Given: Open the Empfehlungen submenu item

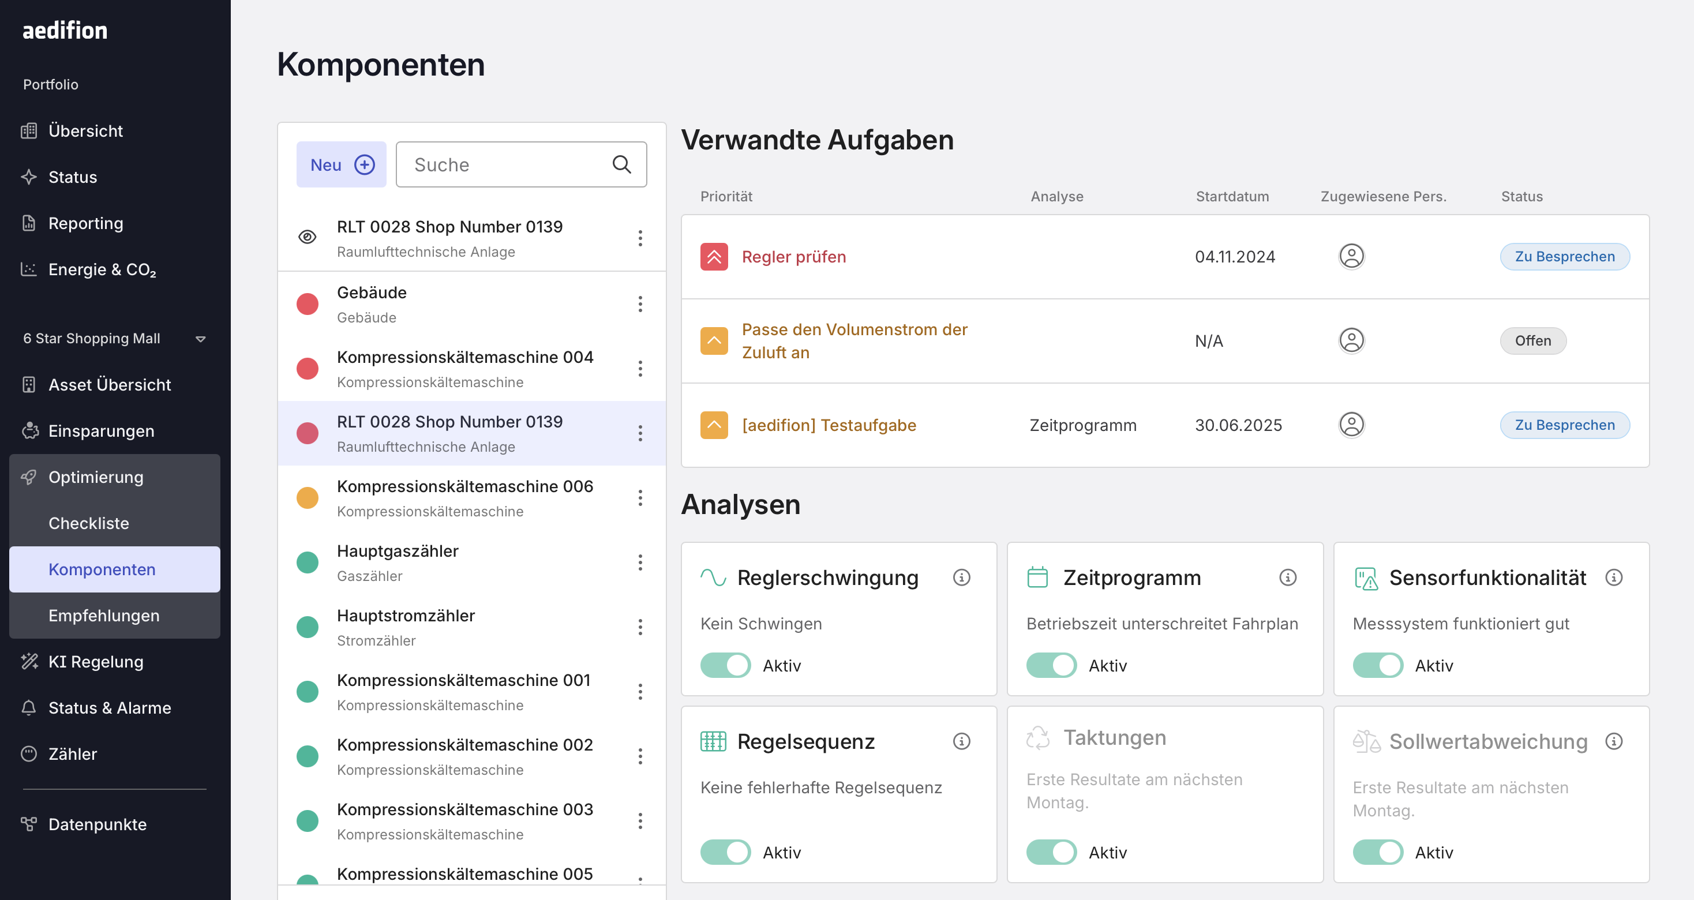Looking at the screenshot, I should 104,616.
